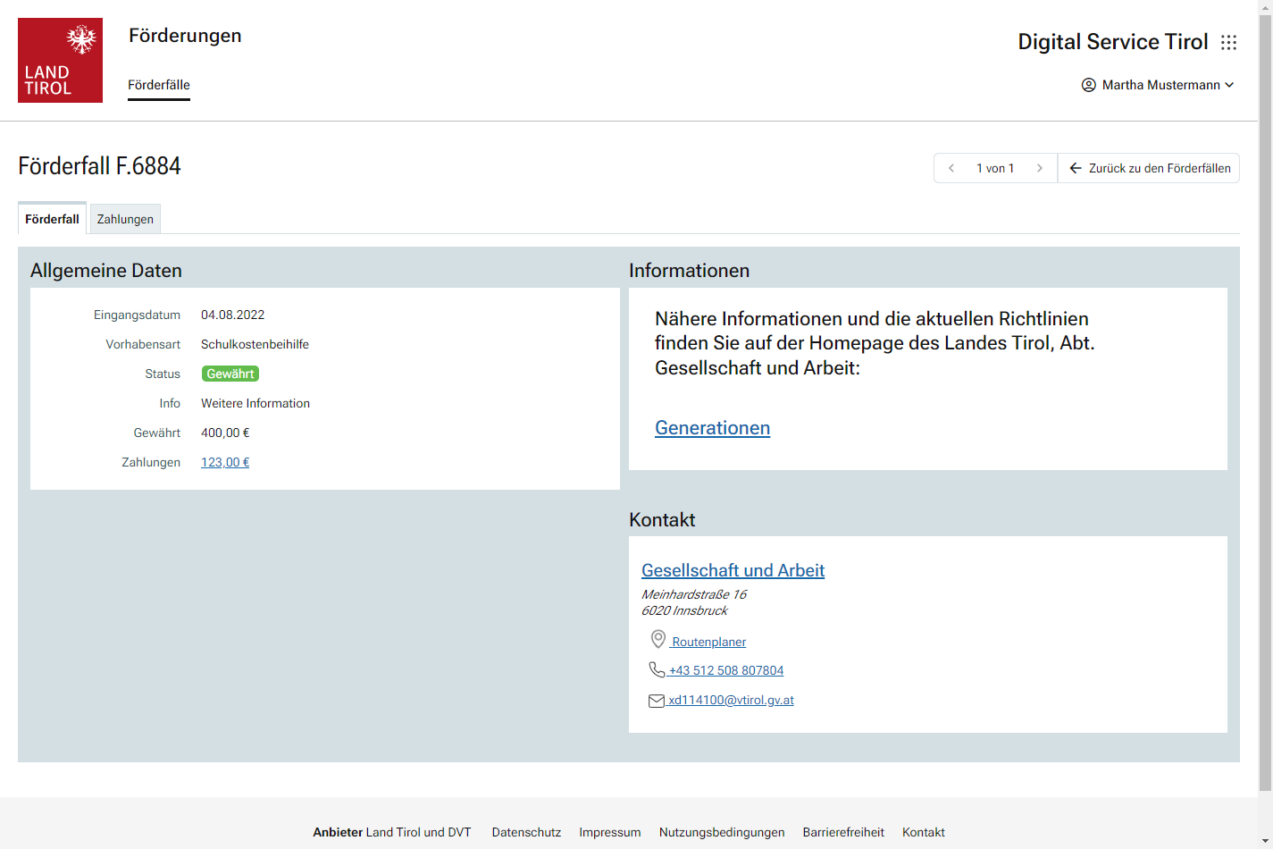Open the Gesellschaft und Arbeit link
The height and width of the screenshot is (849, 1273).
[x=733, y=570]
